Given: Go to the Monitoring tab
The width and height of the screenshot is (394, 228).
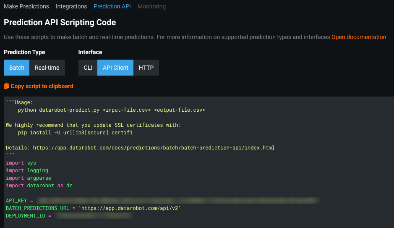Looking at the screenshot, I should point(151,6).
